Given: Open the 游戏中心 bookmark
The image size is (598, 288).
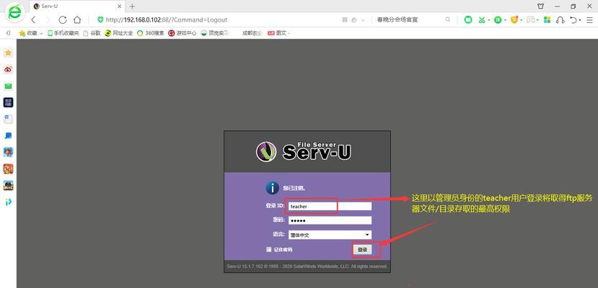Looking at the screenshot, I should pos(183,33).
